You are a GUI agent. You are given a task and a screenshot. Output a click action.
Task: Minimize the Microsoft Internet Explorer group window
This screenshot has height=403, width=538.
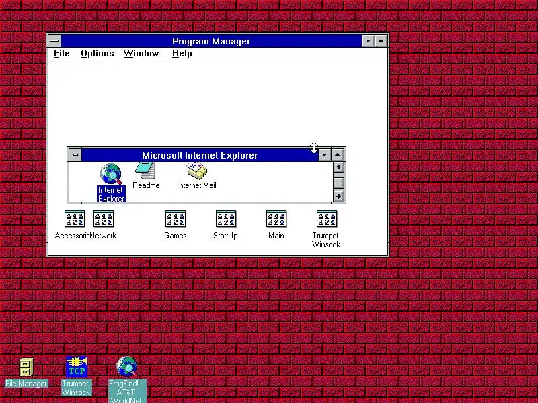[325, 155]
